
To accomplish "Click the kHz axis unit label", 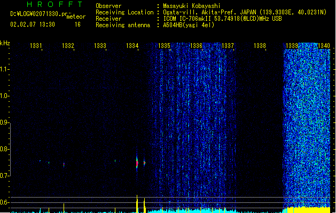I will click(x=5, y=43).
